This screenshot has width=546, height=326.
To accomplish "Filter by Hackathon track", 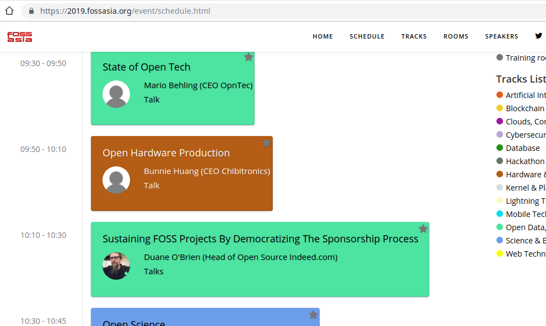I will tap(520, 161).
